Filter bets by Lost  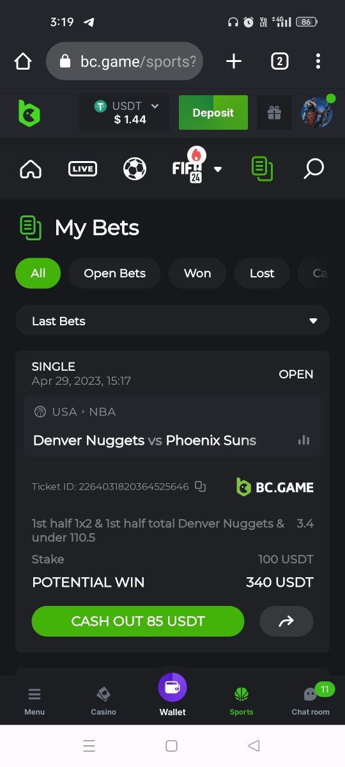pos(262,273)
